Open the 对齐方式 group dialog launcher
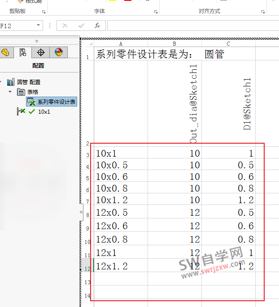Viewport: 279px width, 307px height. coord(263,12)
